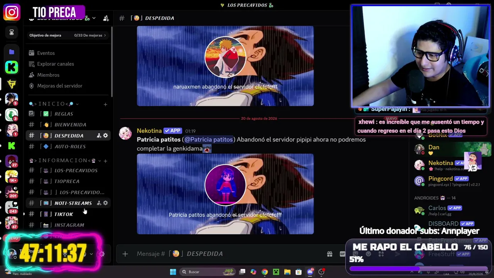This screenshot has height=278, width=494.
Task: Open Google Chrome from the taskbar
Action: click(264, 272)
